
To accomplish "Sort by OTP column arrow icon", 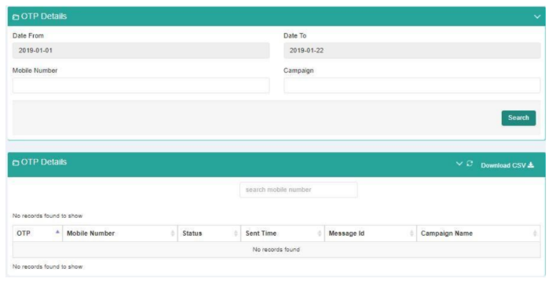I will pos(57,232).
